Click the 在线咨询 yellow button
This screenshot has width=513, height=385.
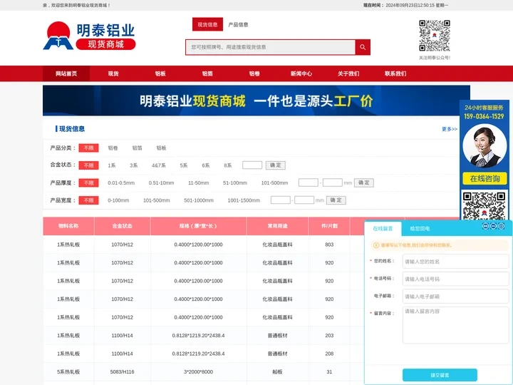(485, 179)
